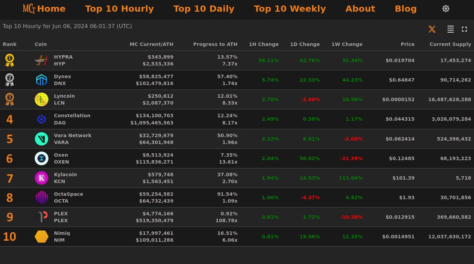Sort by Coin column header
Image resolution: width=474 pixels, height=264 pixels.
[41, 45]
